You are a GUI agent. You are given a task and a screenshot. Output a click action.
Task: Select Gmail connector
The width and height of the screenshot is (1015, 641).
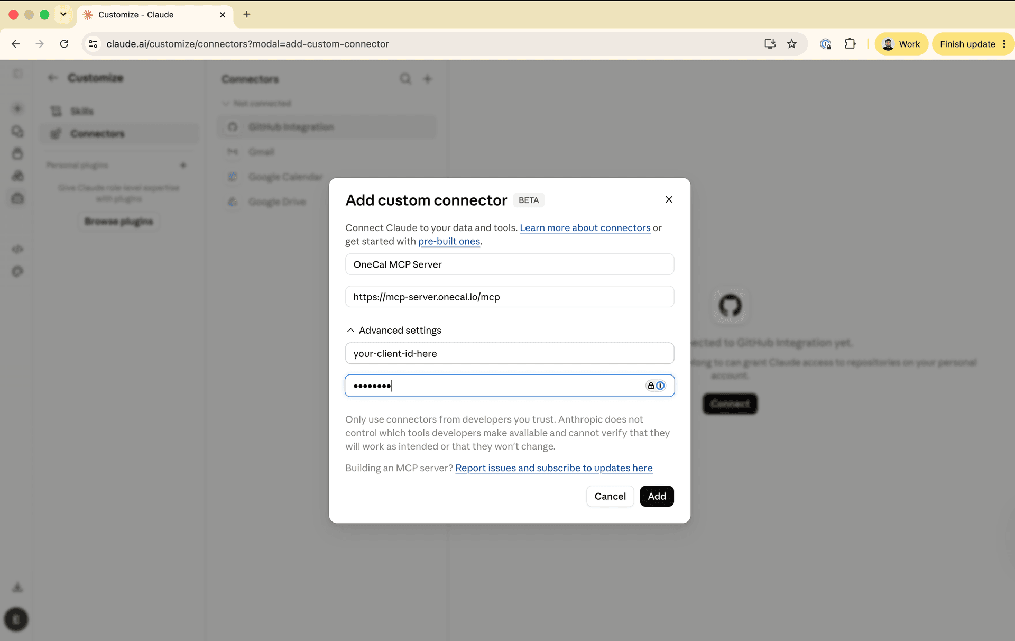pyautogui.click(x=328, y=152)
